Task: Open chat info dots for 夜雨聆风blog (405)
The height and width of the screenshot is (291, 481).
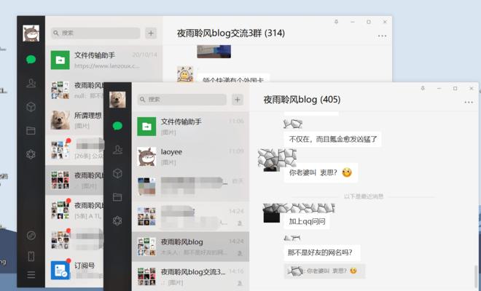Action: coord(469,103)
